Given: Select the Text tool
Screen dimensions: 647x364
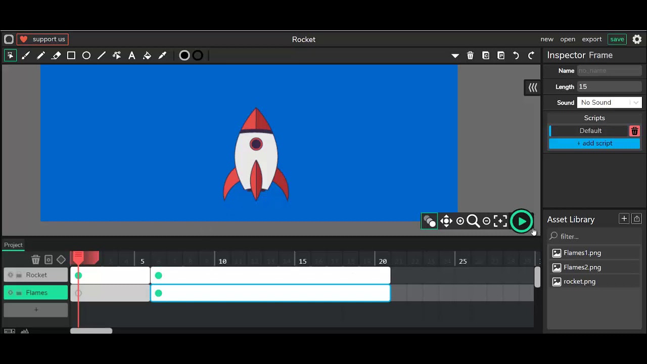Looking at the screenshot, I should [x=132, y=56].
